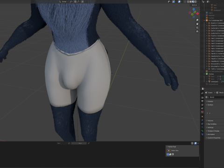The image size is (224, 168).
Task: Select the Underpant object under Clothes
Action: tap(215, 82)
